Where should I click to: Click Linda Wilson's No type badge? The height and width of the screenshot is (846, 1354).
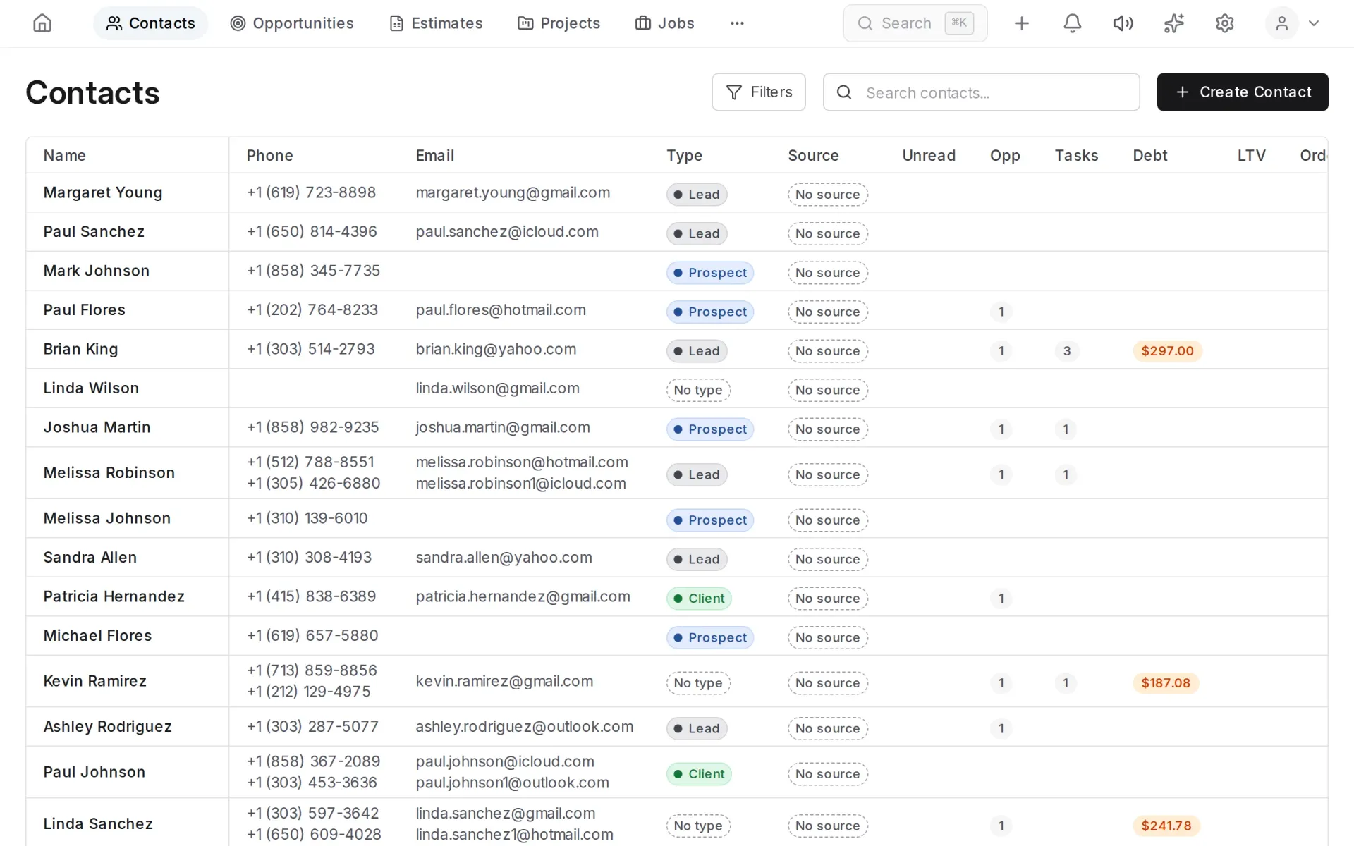point(697,390)
